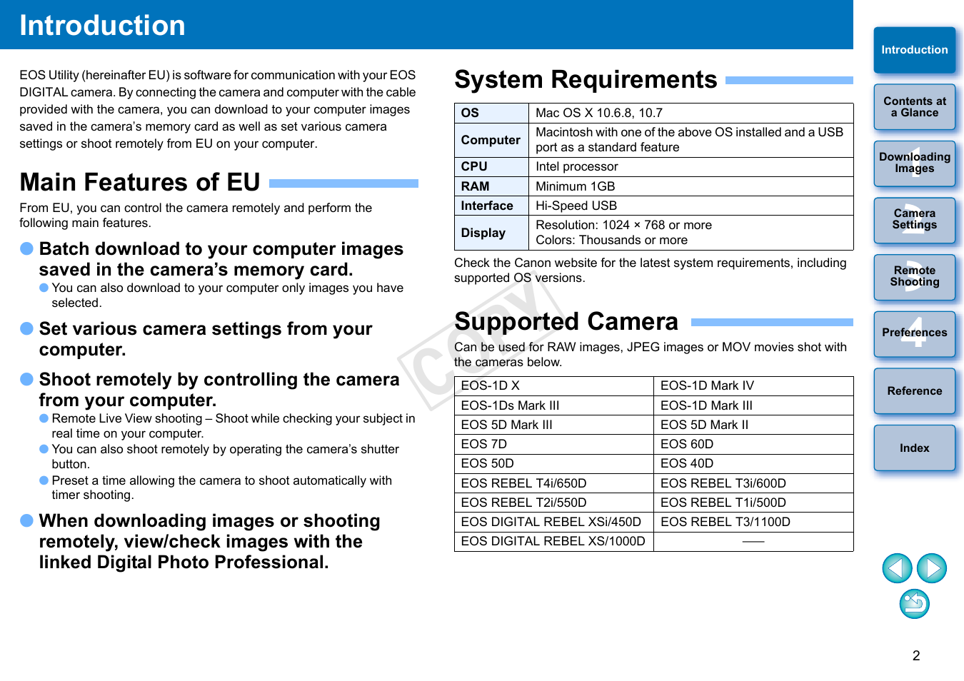
Task: Select the 'EOS 5D Mark III' cell
Action: coord(554,425)
